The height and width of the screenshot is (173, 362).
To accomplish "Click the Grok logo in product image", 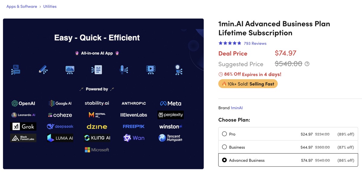I will pyautogui.click(x=23, y=126).
